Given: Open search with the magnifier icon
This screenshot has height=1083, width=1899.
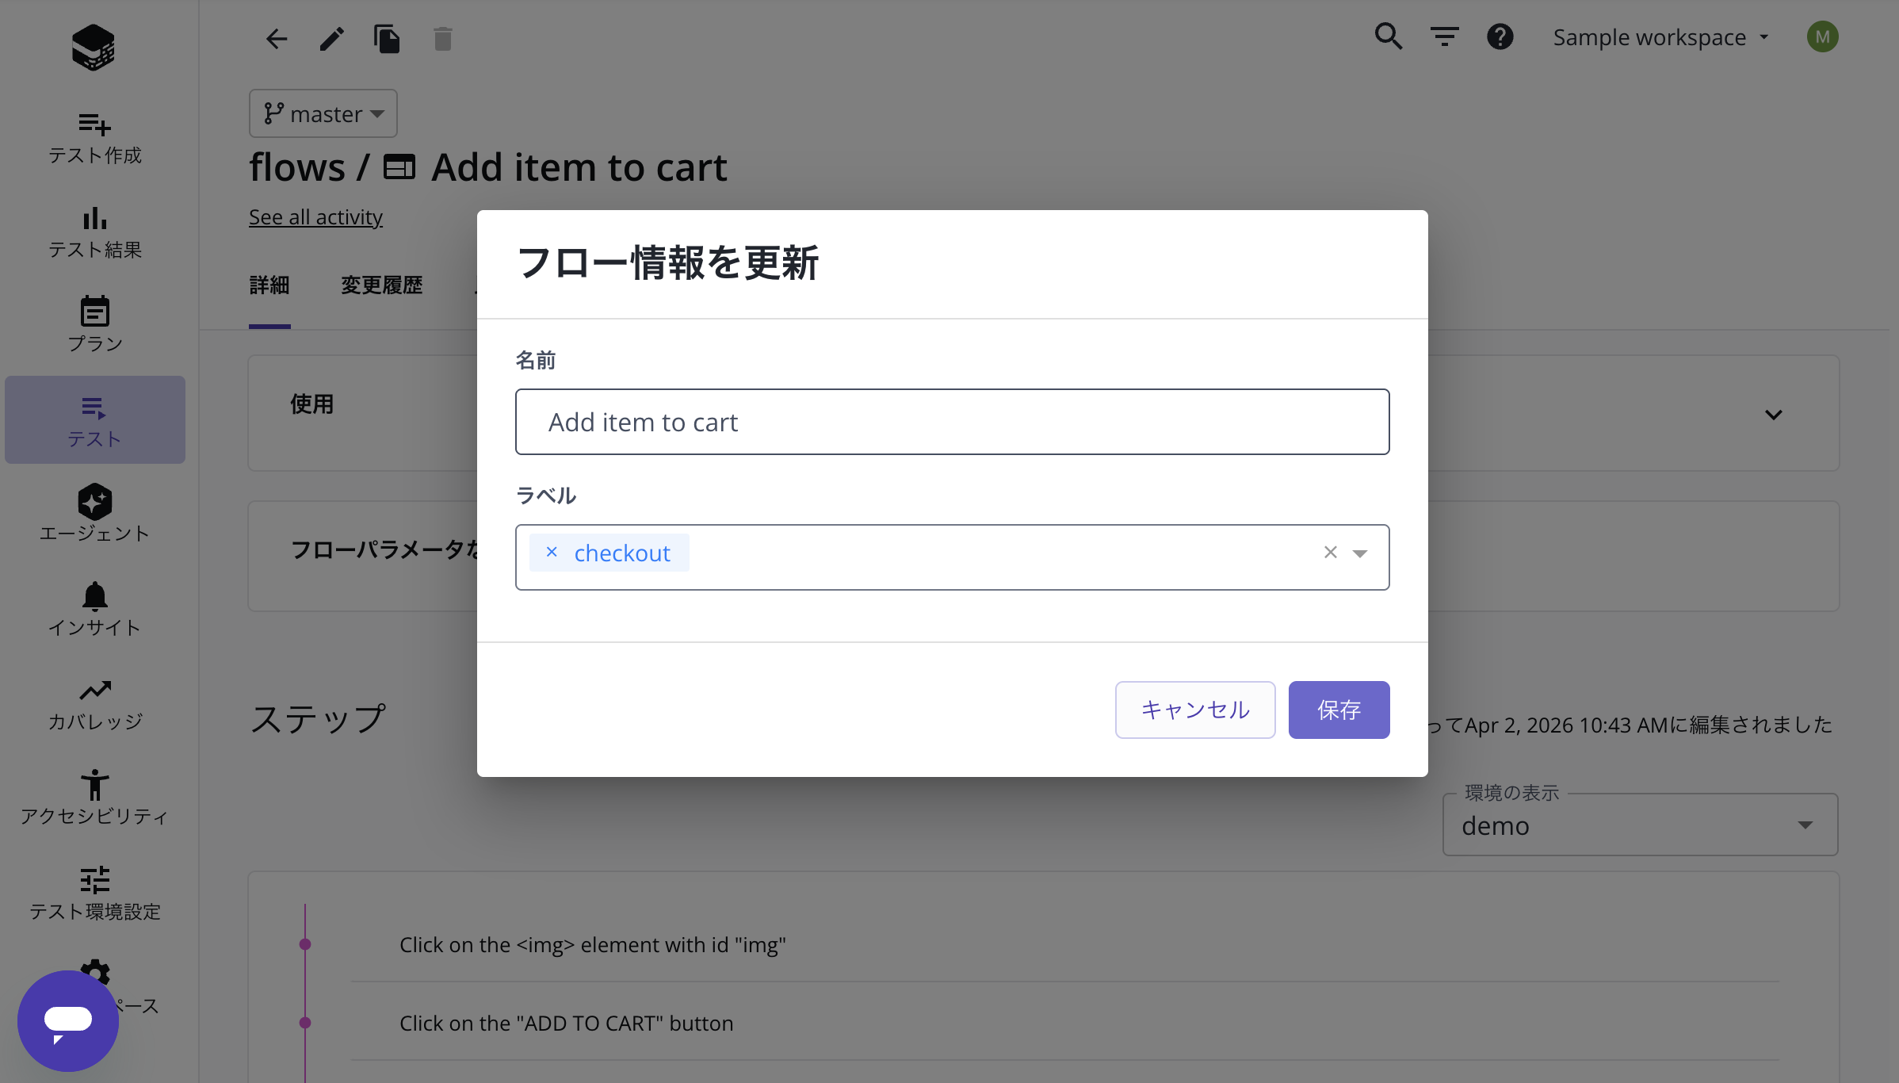Looking at the screenshot, I should coord(1389,36).
